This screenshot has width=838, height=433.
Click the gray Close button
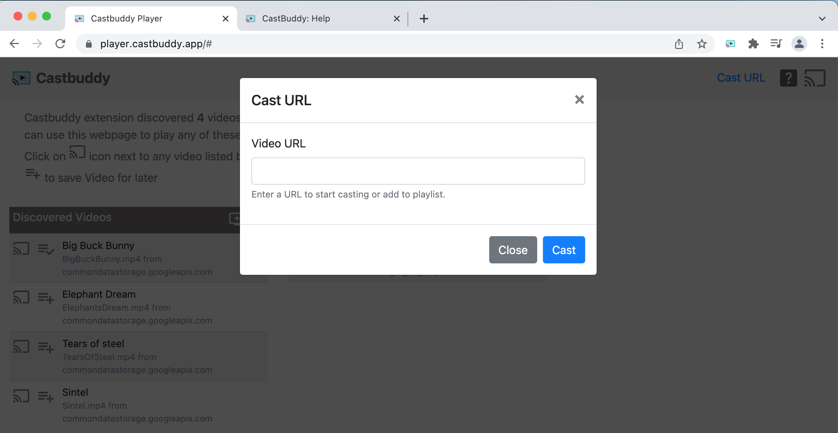(513, 250)
